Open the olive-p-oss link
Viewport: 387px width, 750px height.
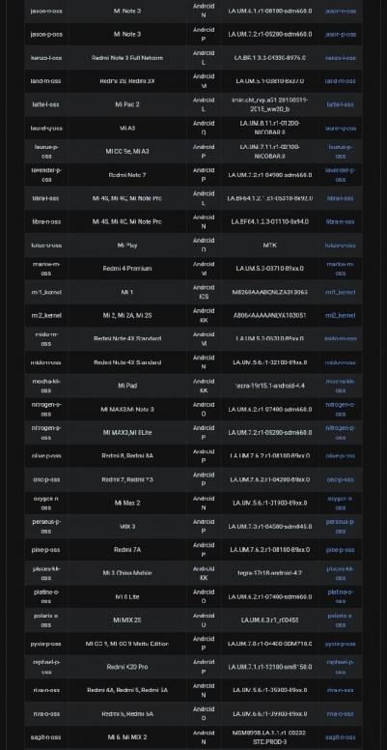340,456
